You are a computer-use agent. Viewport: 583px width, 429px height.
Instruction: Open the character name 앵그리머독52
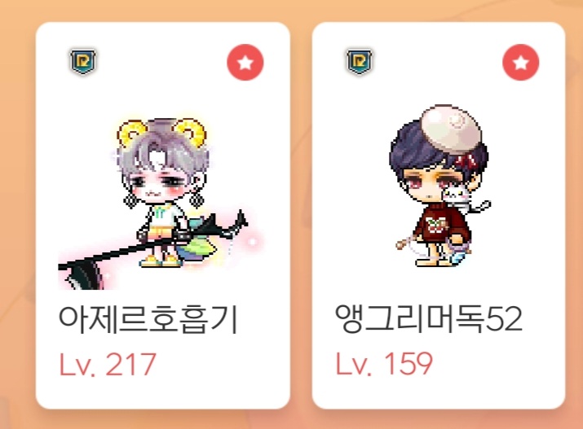click(x=428, y=318)
